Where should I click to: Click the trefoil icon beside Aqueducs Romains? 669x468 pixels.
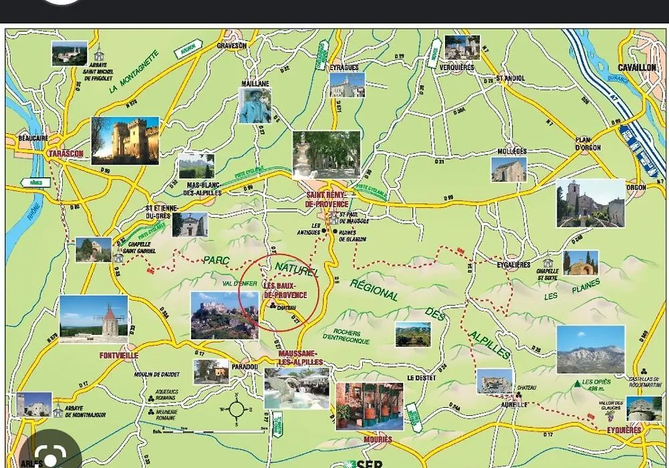(151, 398)
